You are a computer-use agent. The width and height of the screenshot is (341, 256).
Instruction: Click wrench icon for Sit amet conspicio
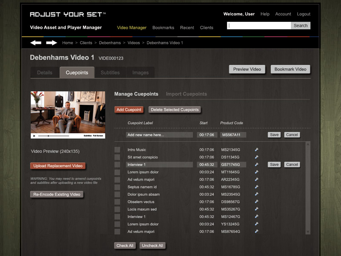(x=257, y=157)
